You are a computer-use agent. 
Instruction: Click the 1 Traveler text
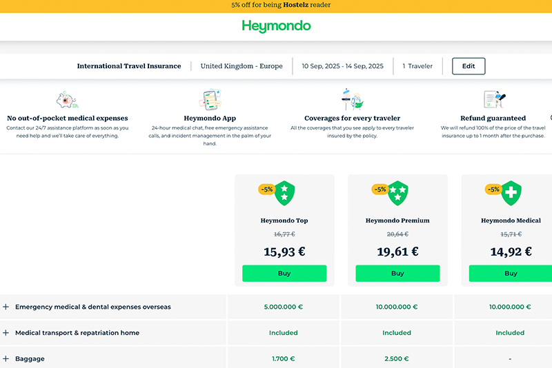[x=417, y=66]
